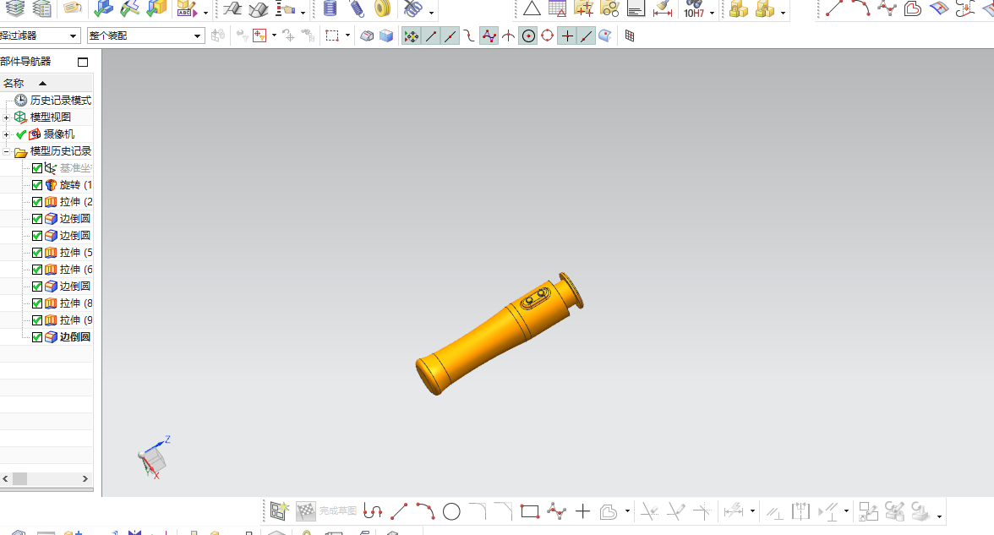Screen dimensions: 994x535
Task: Toggle checkbox for 拉伸 (9 feature
Action: 37,321
